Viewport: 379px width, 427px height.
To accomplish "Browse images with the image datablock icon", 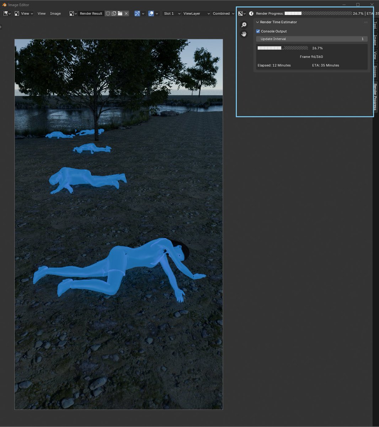I will click(73, 14).
